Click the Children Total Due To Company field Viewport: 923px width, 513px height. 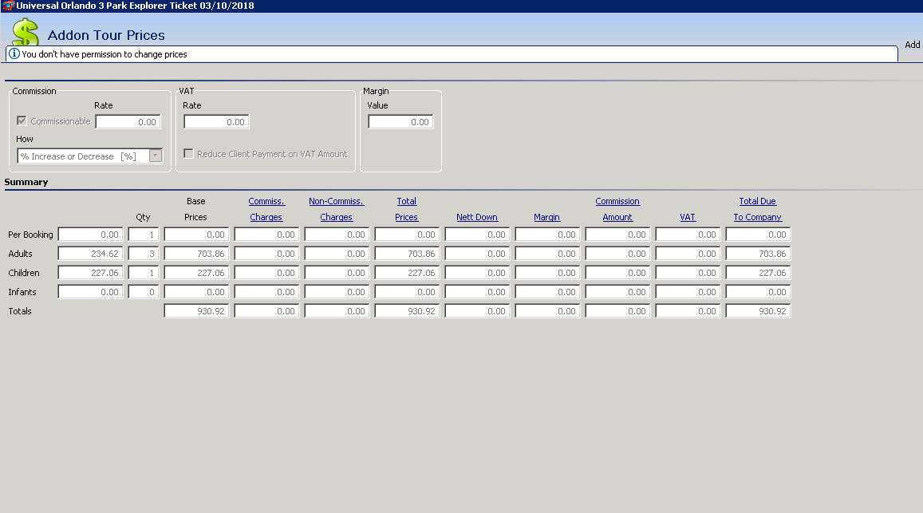(758, 273)
